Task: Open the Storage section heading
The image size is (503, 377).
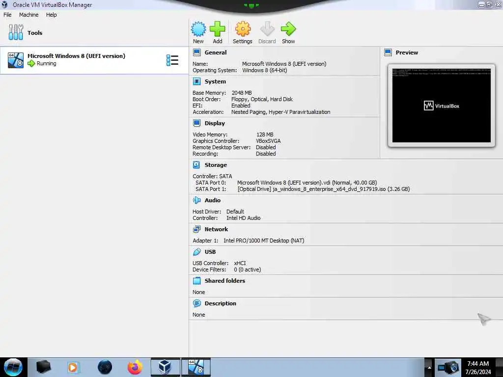Action: click(x=216, y=165)
